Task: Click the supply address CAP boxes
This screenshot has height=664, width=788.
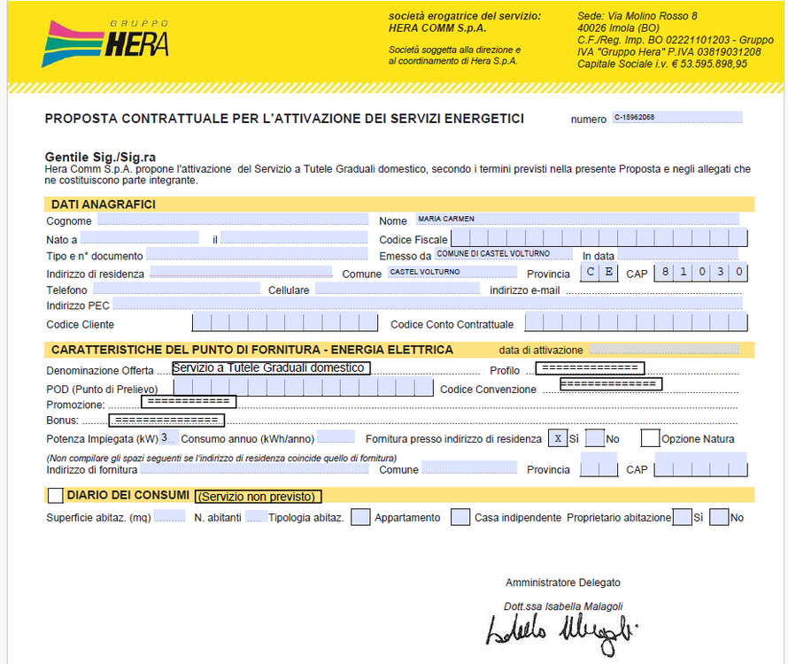Action: [701, 465]
